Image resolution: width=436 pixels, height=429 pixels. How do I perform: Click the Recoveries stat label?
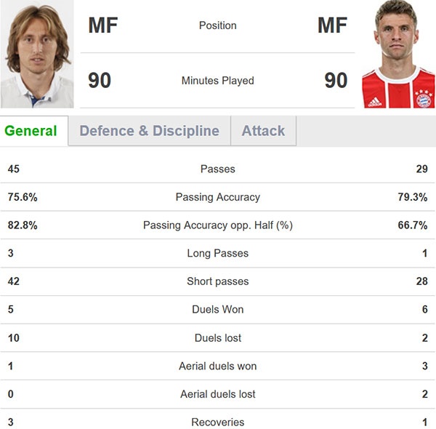218,422
